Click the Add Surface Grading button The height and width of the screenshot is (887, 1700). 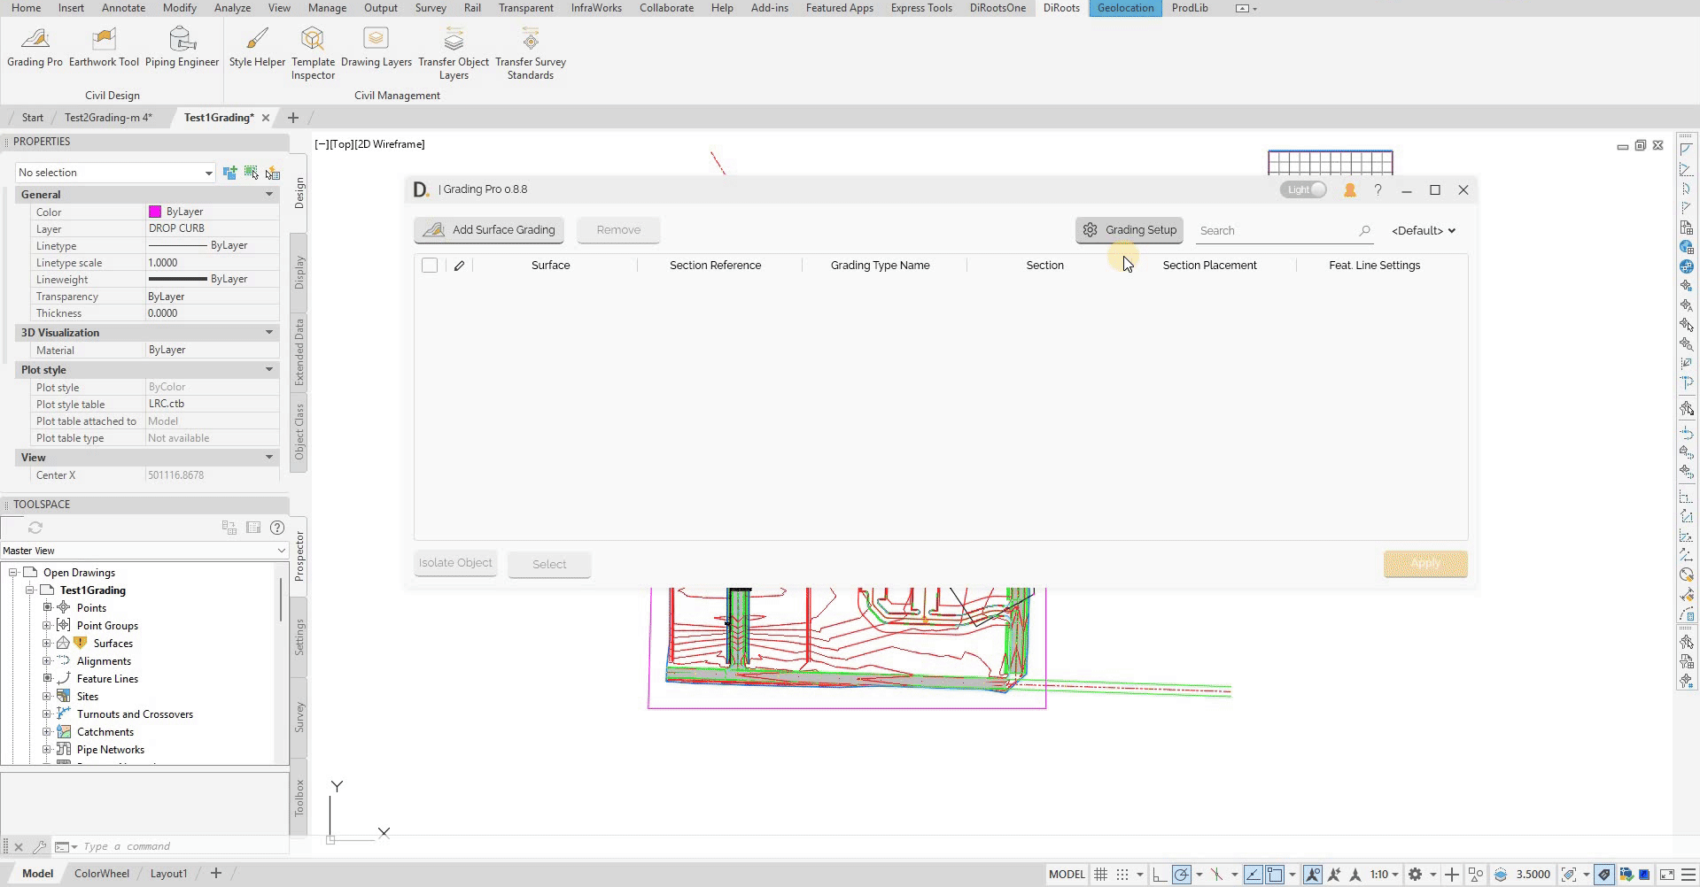click(x=488, y=229)
